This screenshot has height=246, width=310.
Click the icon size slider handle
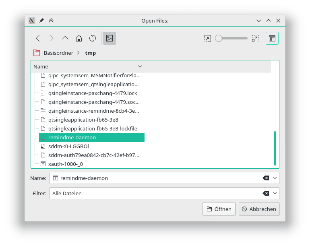(219, 38)
